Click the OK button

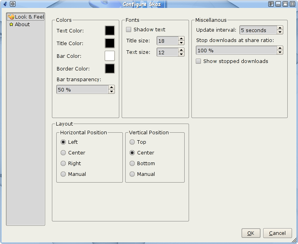(x=251, y=233)
